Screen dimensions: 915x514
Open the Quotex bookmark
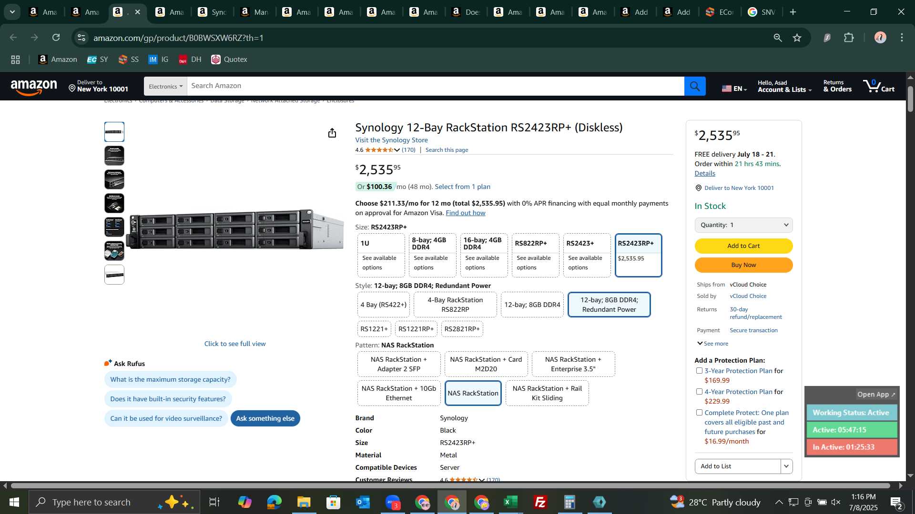pos(229,59)
